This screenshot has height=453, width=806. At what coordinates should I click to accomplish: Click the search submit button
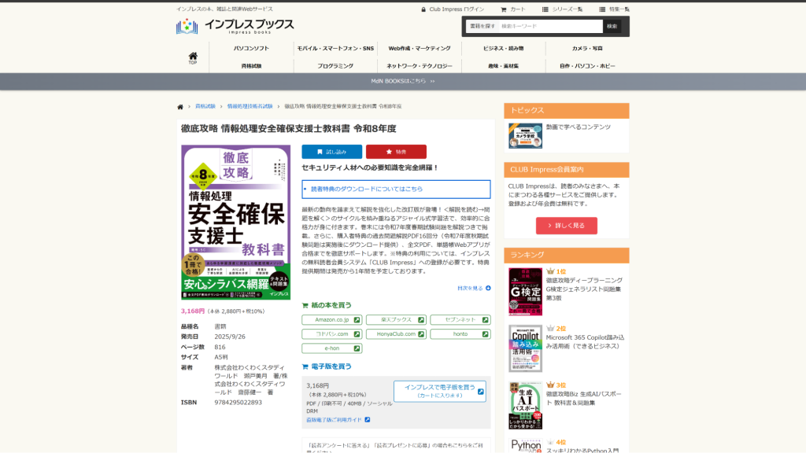(x=612, y=26)
